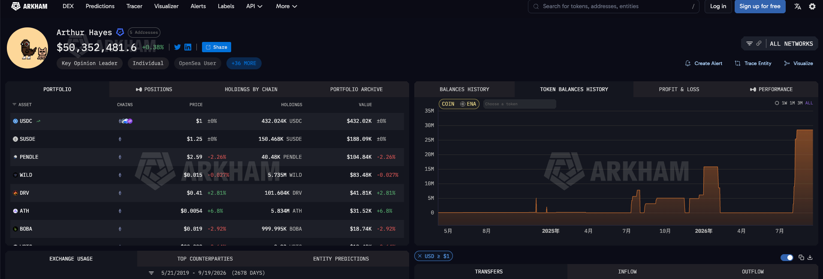
Task: Open the Alerts menu item
Action: (198, 6)
